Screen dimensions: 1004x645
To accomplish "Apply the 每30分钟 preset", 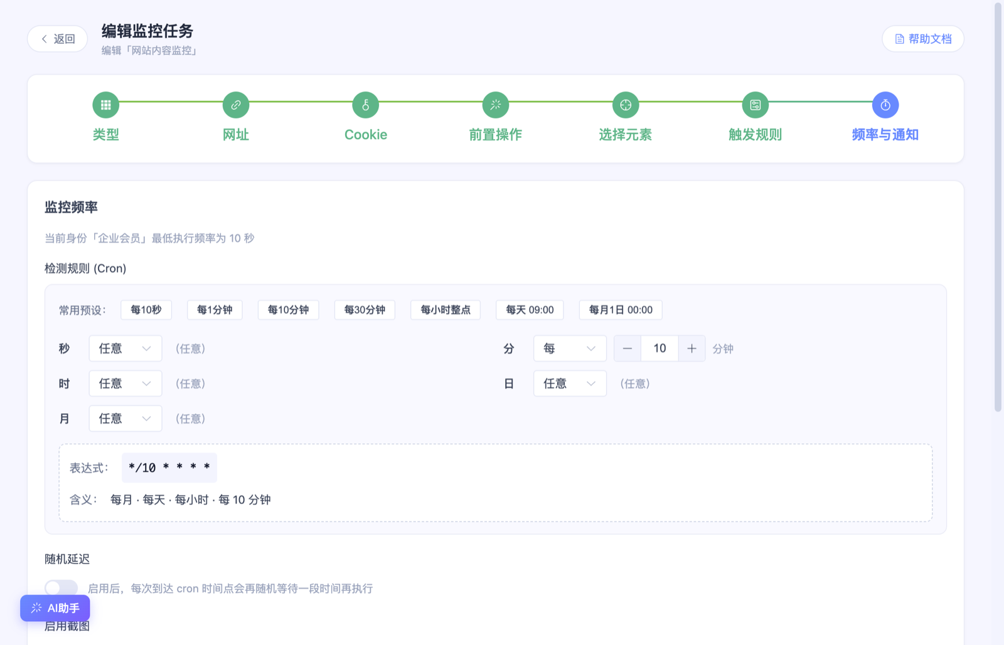I will [365, 310].
